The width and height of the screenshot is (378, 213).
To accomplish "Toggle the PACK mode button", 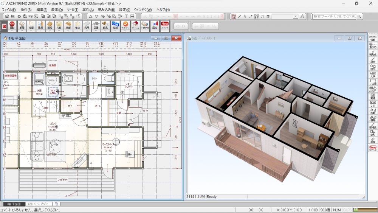I will [234, 16].
